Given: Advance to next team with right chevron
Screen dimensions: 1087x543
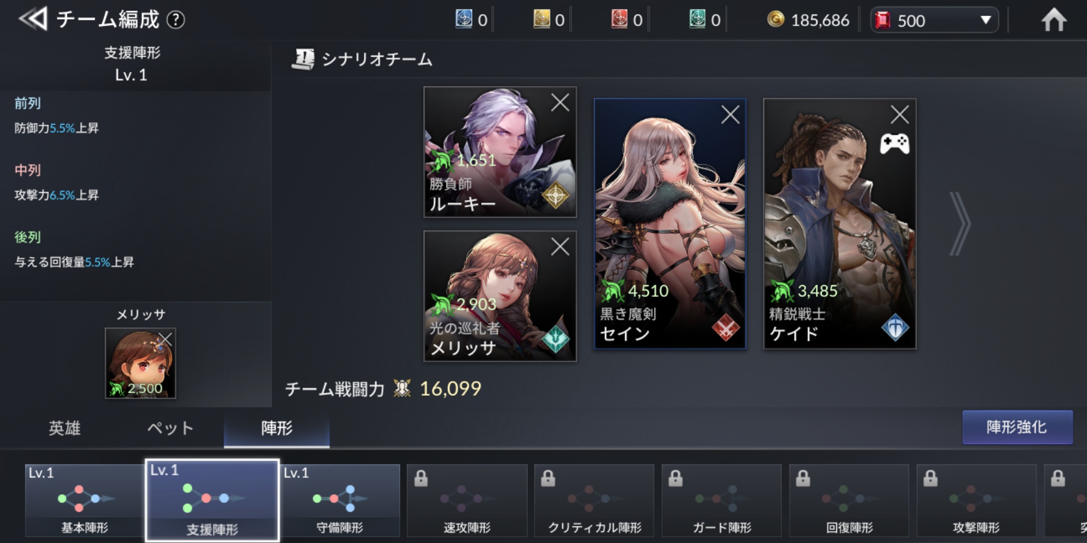Looking at the screenshot, I should point(959,223).
